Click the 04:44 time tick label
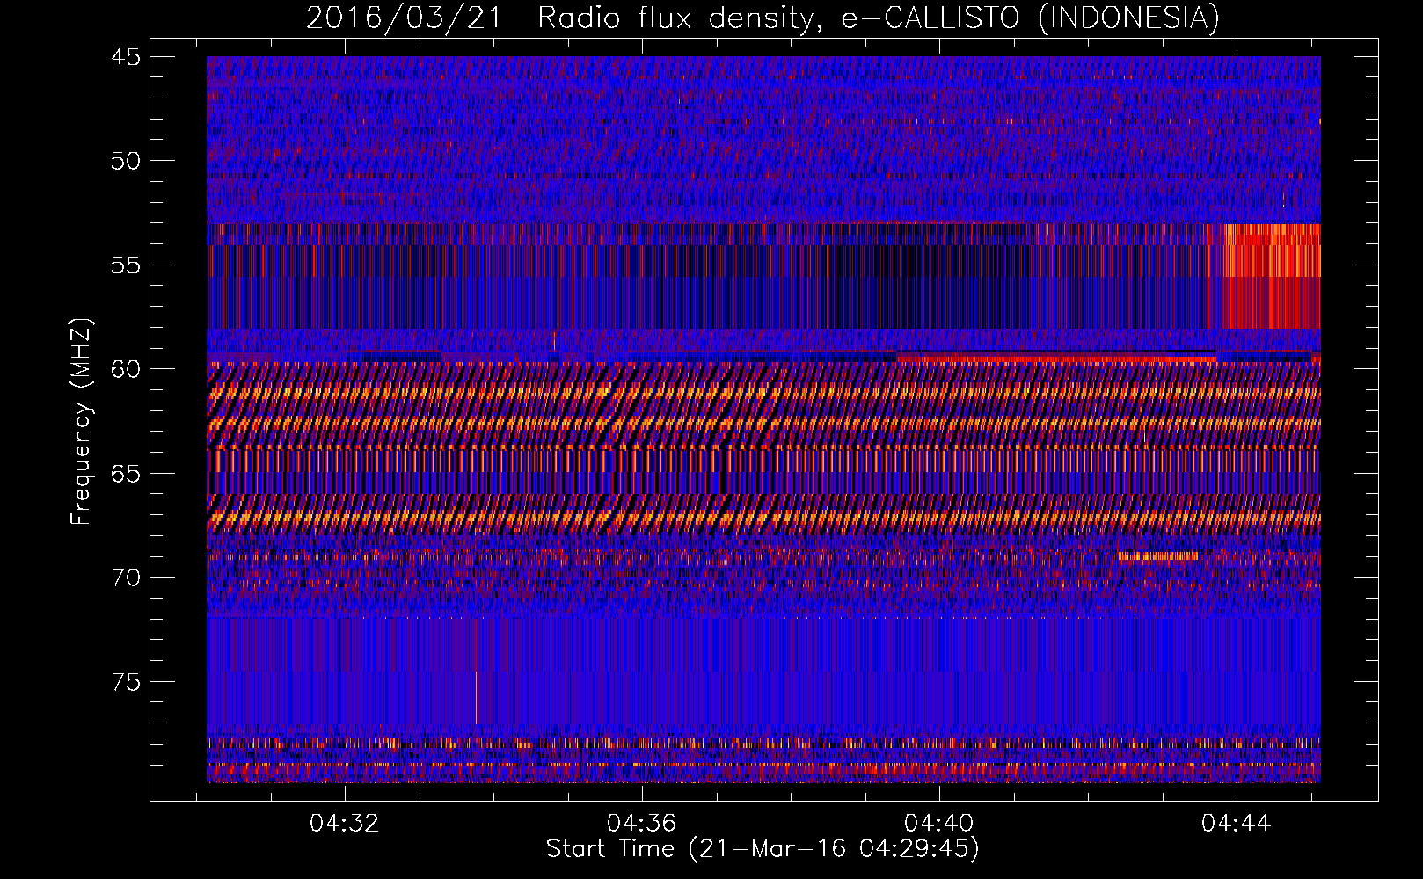This screenshot has height=879, width=1423. (1237, 823)
